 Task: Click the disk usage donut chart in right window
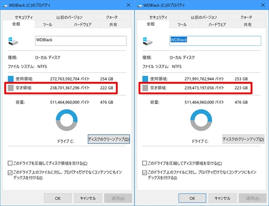201,120
